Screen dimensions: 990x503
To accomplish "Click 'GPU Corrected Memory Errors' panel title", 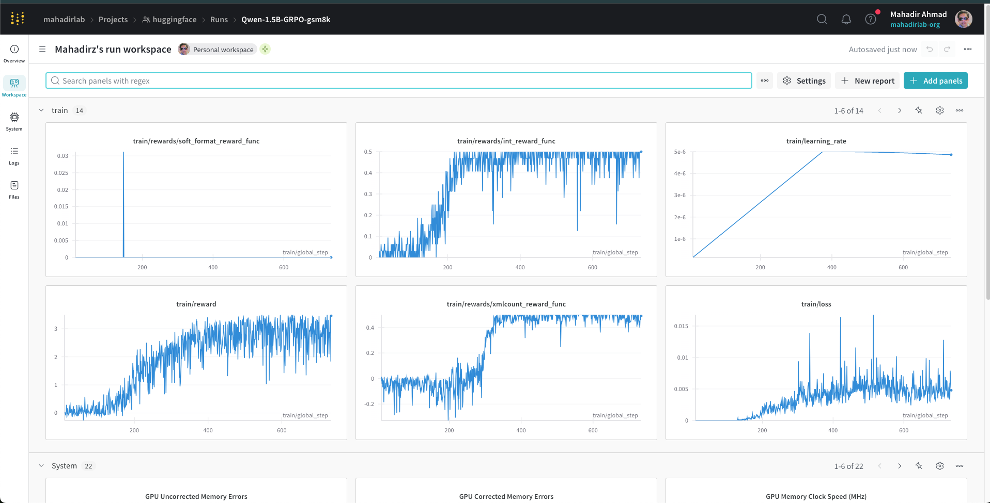I will (506, 496).
